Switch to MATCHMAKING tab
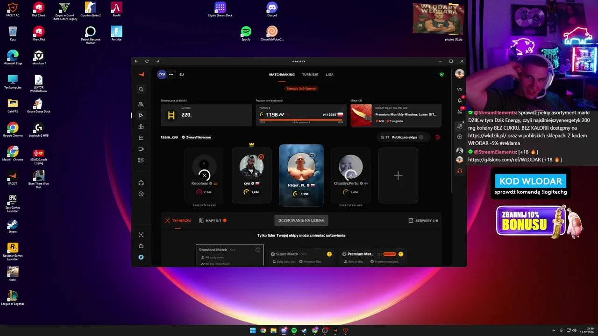This screenshot has width=598, height=336. (x=282, y=74)
